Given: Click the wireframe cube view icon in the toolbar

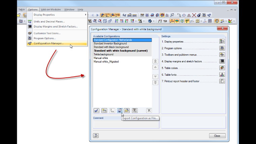Looking at the screenshot, I should point(105,21).
